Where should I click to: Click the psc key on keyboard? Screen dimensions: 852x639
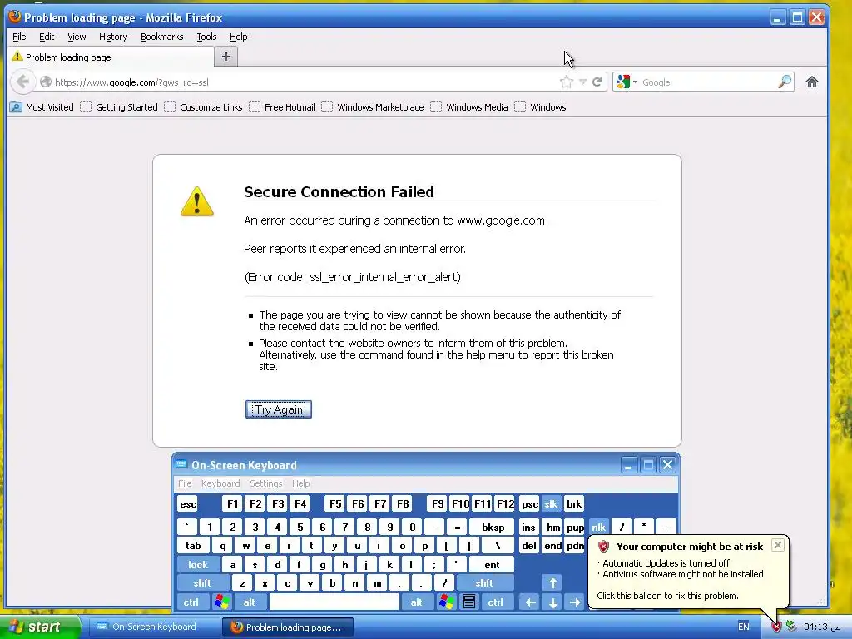coord(529,504)
